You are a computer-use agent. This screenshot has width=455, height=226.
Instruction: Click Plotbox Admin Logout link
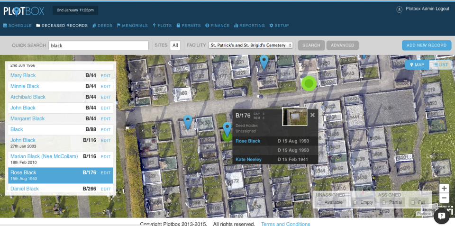[x=428, y=9]
